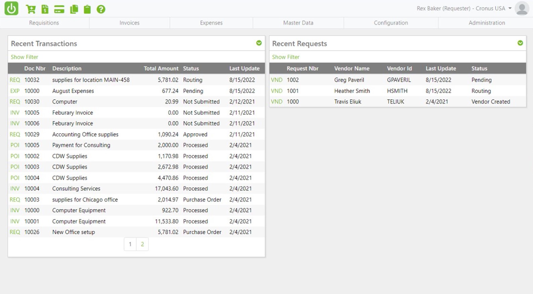Open the Administration menu
Image resolution: width=533 pixels, height=294 pixels.
click(487, 23)
